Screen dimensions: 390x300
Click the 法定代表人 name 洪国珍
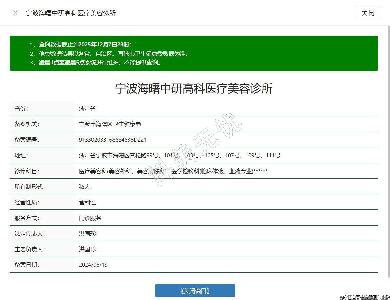[87, 234]
